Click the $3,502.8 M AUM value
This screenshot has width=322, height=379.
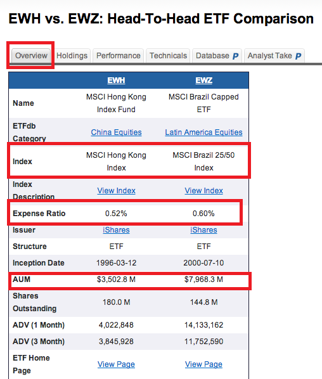(x=116, y=279)
